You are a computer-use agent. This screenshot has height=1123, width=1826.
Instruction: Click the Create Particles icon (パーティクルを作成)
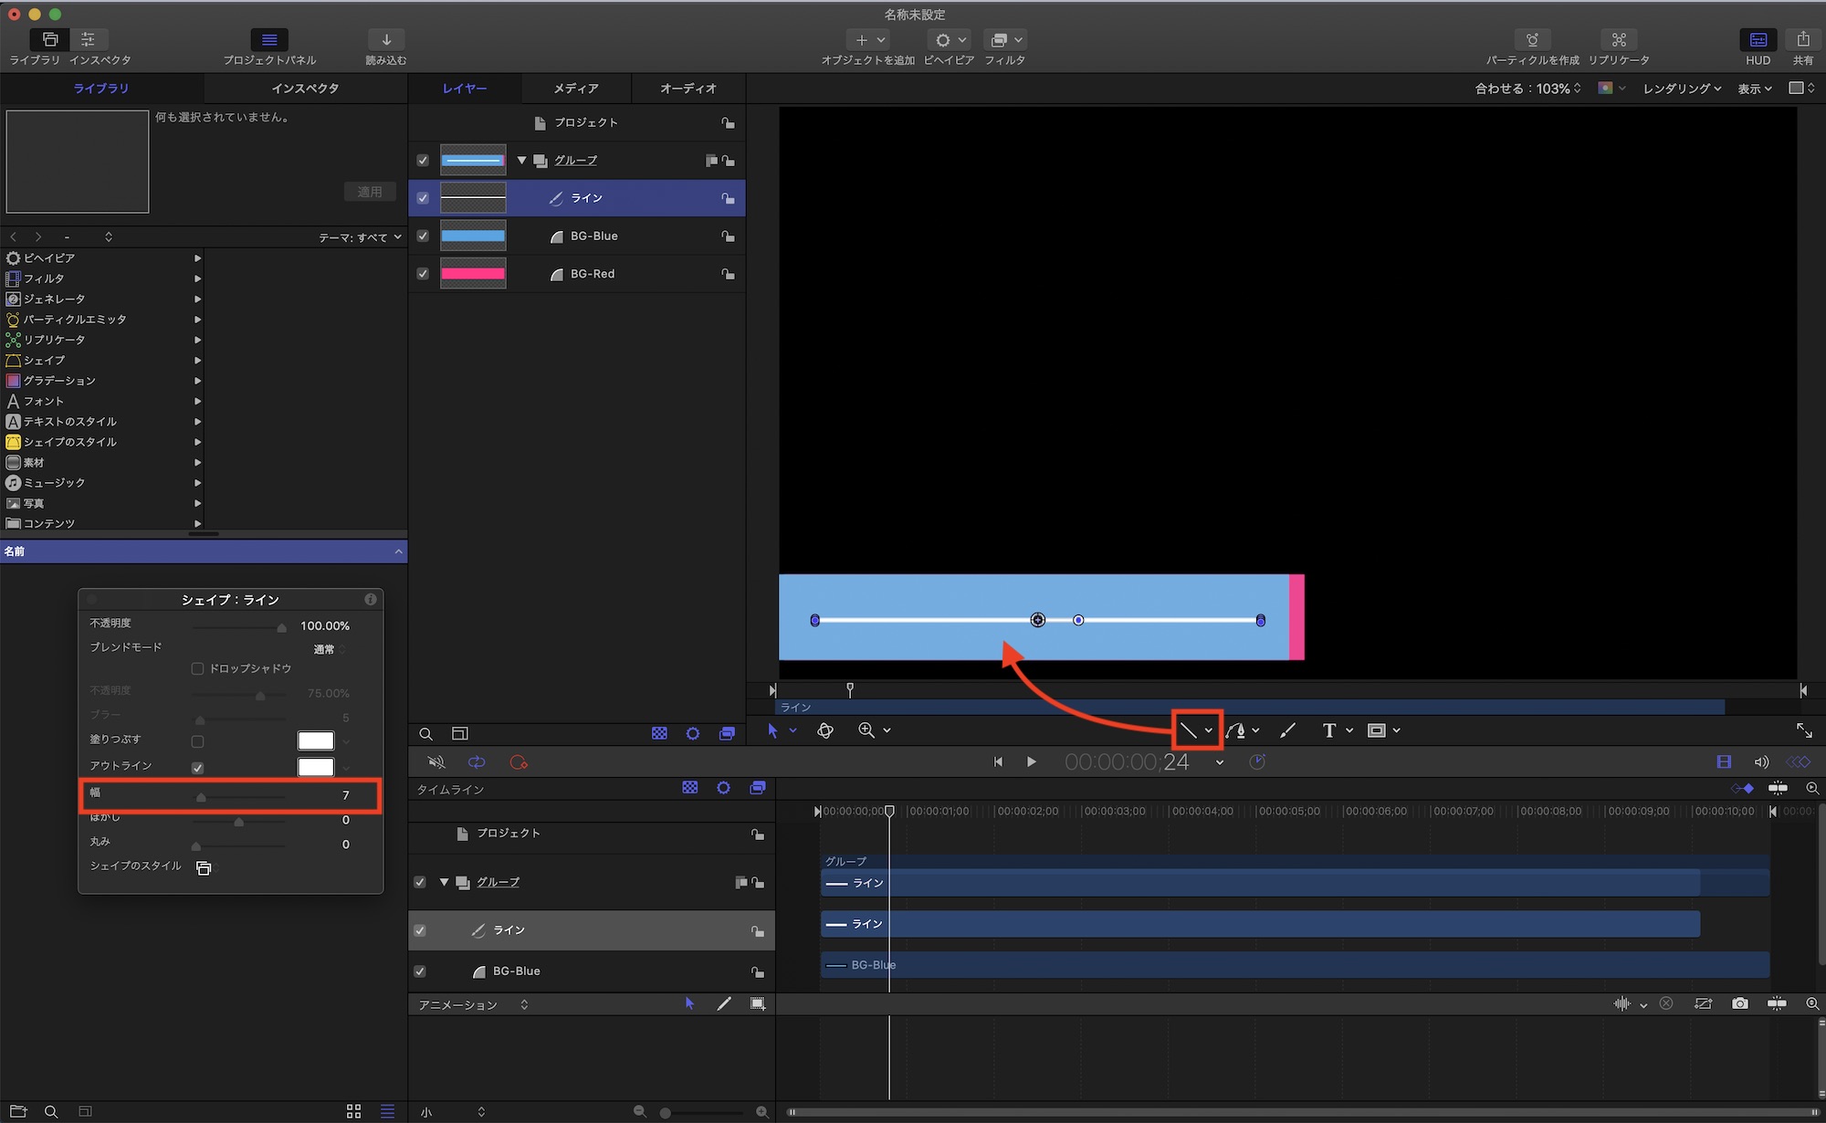click(x=1532, y=40)
